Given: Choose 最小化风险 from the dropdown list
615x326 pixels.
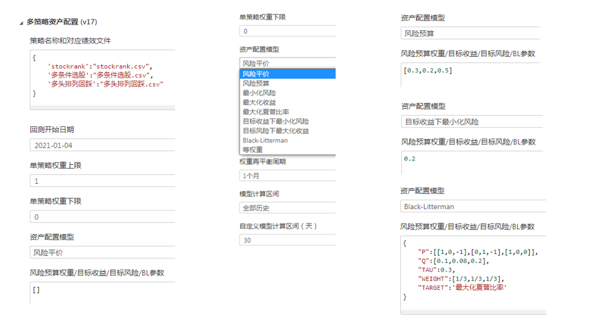Looking at the screenshot, I should click(288, 92).
